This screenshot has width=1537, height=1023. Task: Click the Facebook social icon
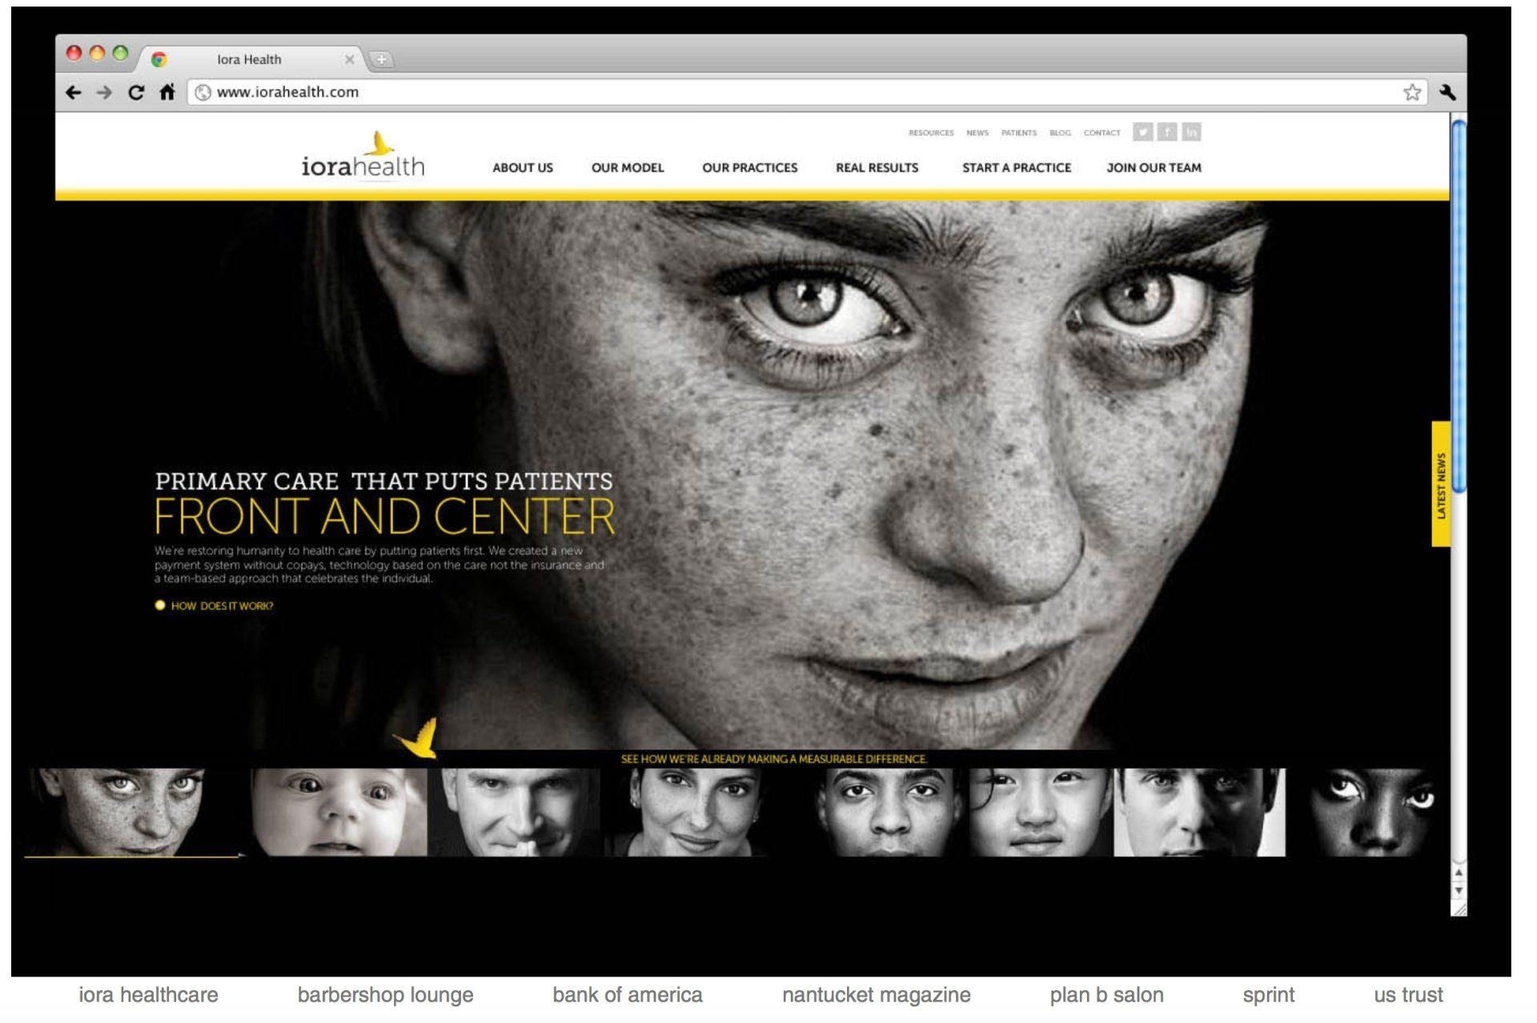coord(1167,132)
